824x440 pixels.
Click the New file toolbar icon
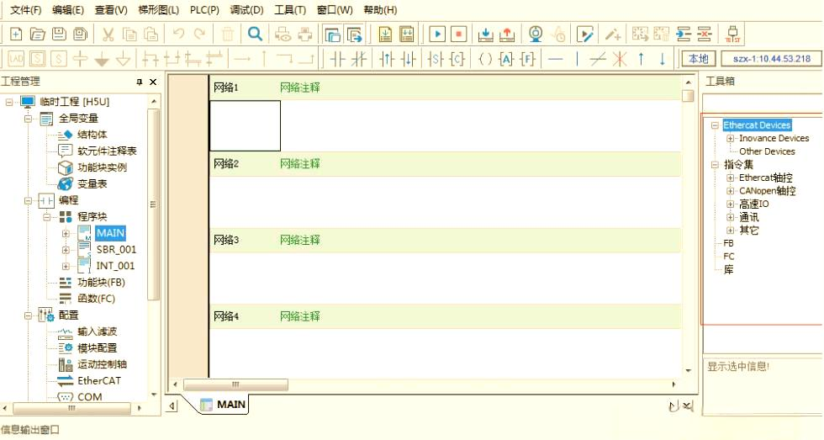pyautogui.click(x=16, y=34)
